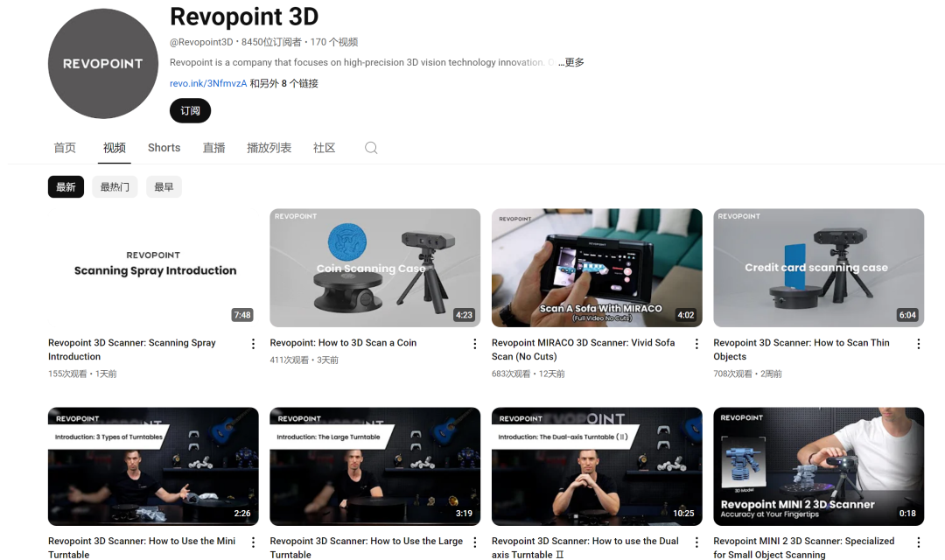
Task: Click the search icon in channel tabs
Action: coord(371,148)
